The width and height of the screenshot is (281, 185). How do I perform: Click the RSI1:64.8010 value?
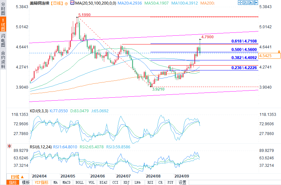pos(65,147)
